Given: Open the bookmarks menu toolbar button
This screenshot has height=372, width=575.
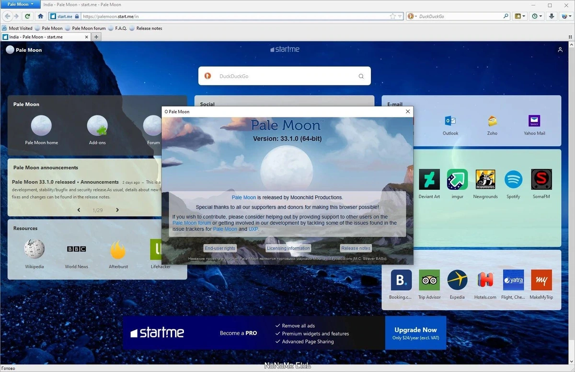Looking at the screenshot, I should 520,16.
